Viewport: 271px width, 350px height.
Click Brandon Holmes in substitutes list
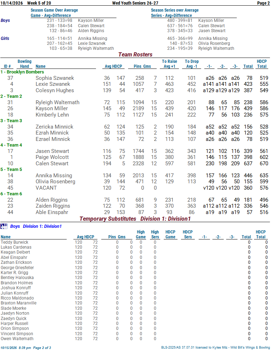click(x=17, y=283)
